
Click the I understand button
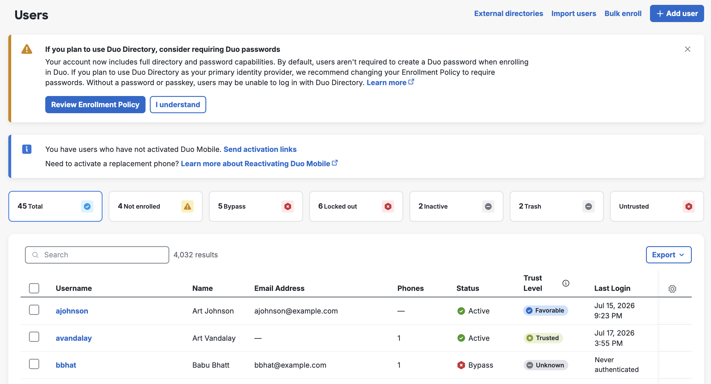pyautogui.click(x=178, y=105)
